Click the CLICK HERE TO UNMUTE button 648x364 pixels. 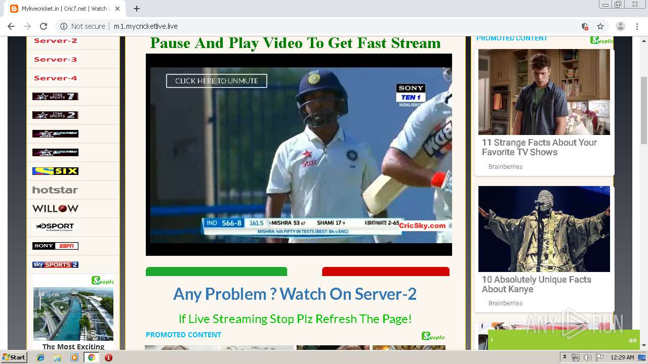(217, 81)
